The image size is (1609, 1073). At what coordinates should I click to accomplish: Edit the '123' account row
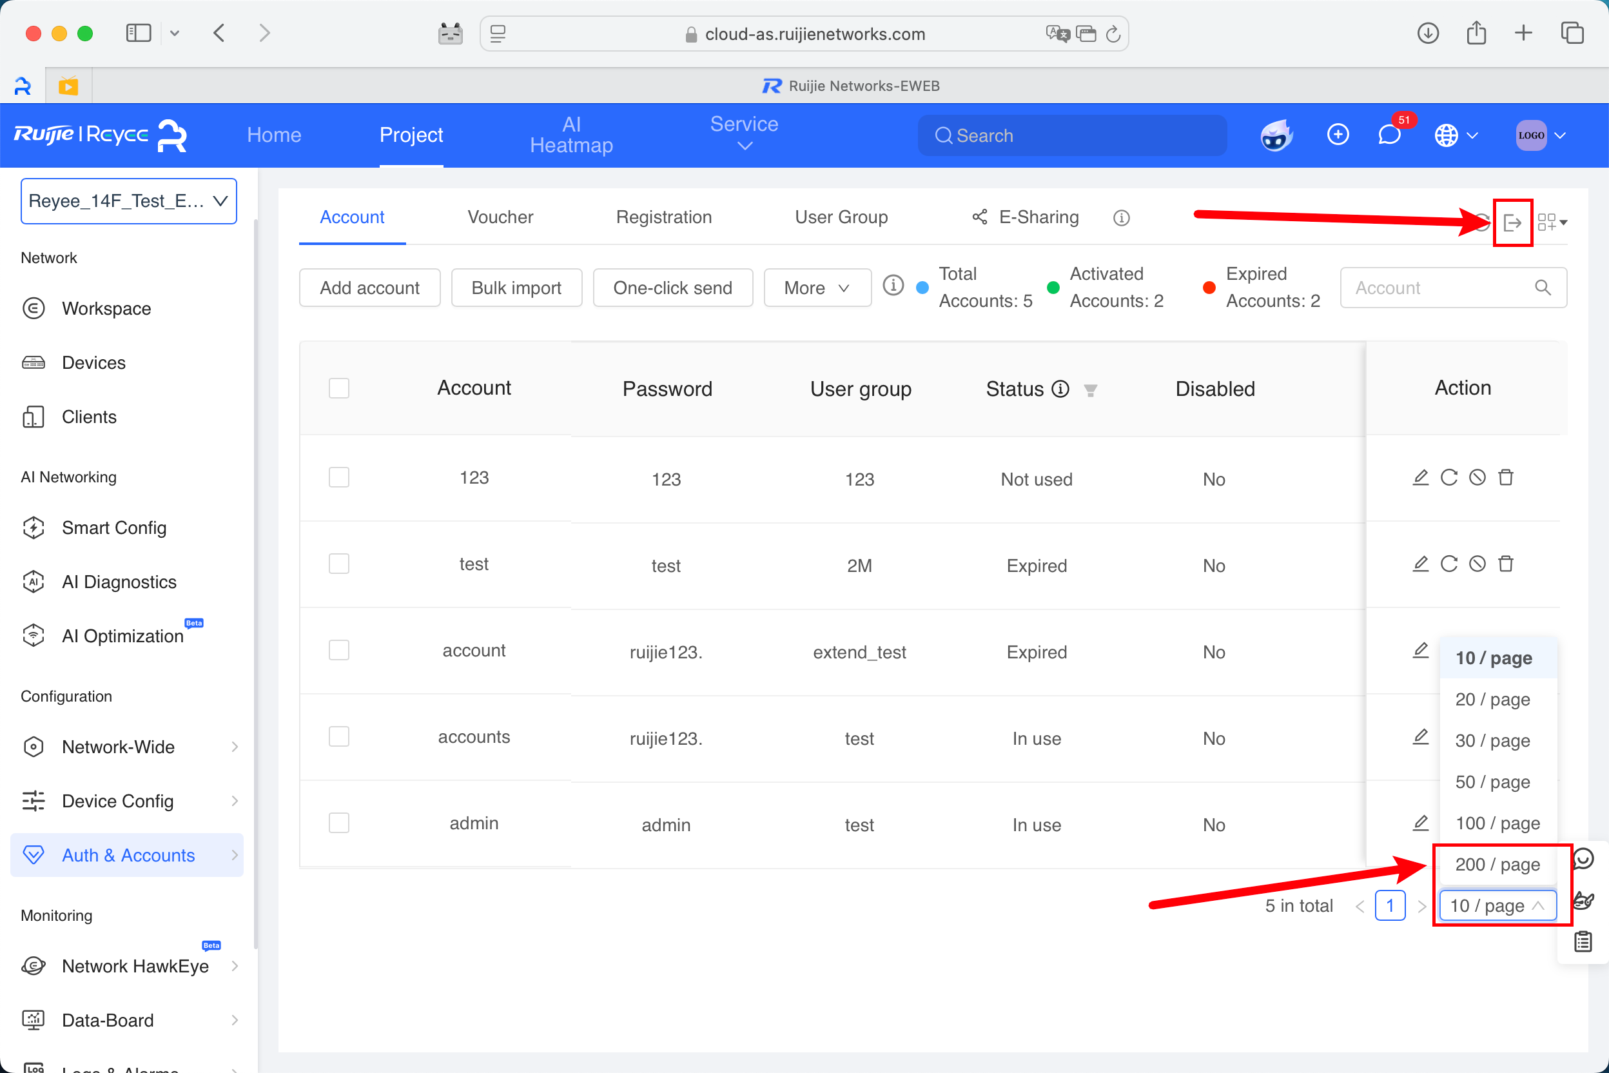(x=1420, y=478)
